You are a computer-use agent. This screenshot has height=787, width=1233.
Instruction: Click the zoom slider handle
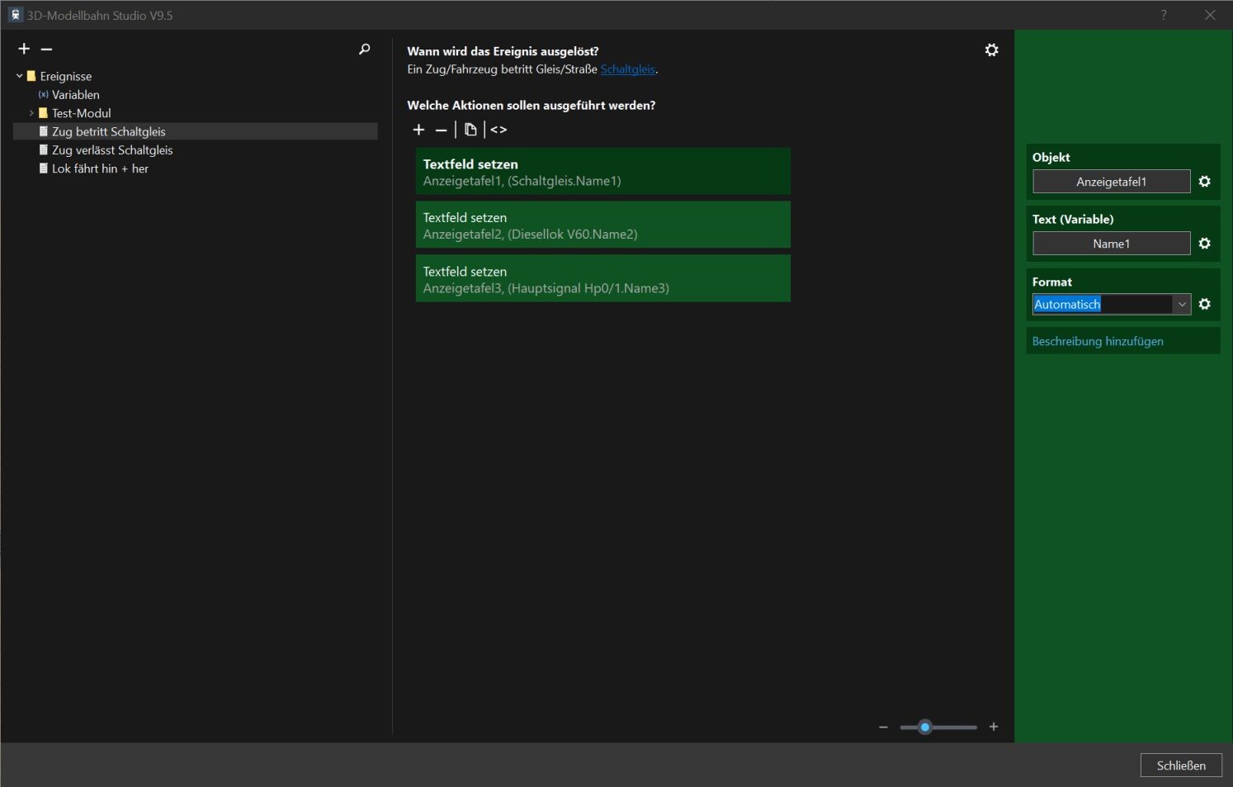(925, 727)
